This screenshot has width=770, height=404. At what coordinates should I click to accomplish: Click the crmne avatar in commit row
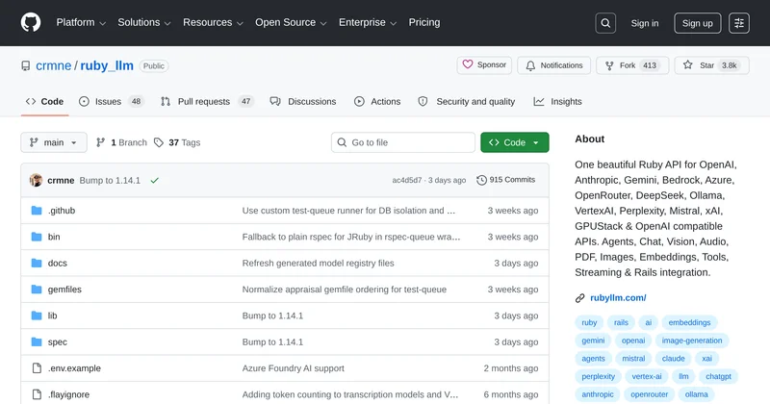tap(37, 180)
